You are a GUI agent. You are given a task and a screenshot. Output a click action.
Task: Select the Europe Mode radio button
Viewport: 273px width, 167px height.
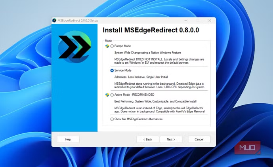[x=112, y=46]
